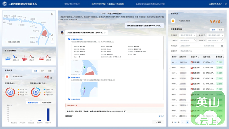Screen dimensions: 229x129
Task: Expand the 关联业务系统 dropdown menu
Action: click(x=216, y=4)
